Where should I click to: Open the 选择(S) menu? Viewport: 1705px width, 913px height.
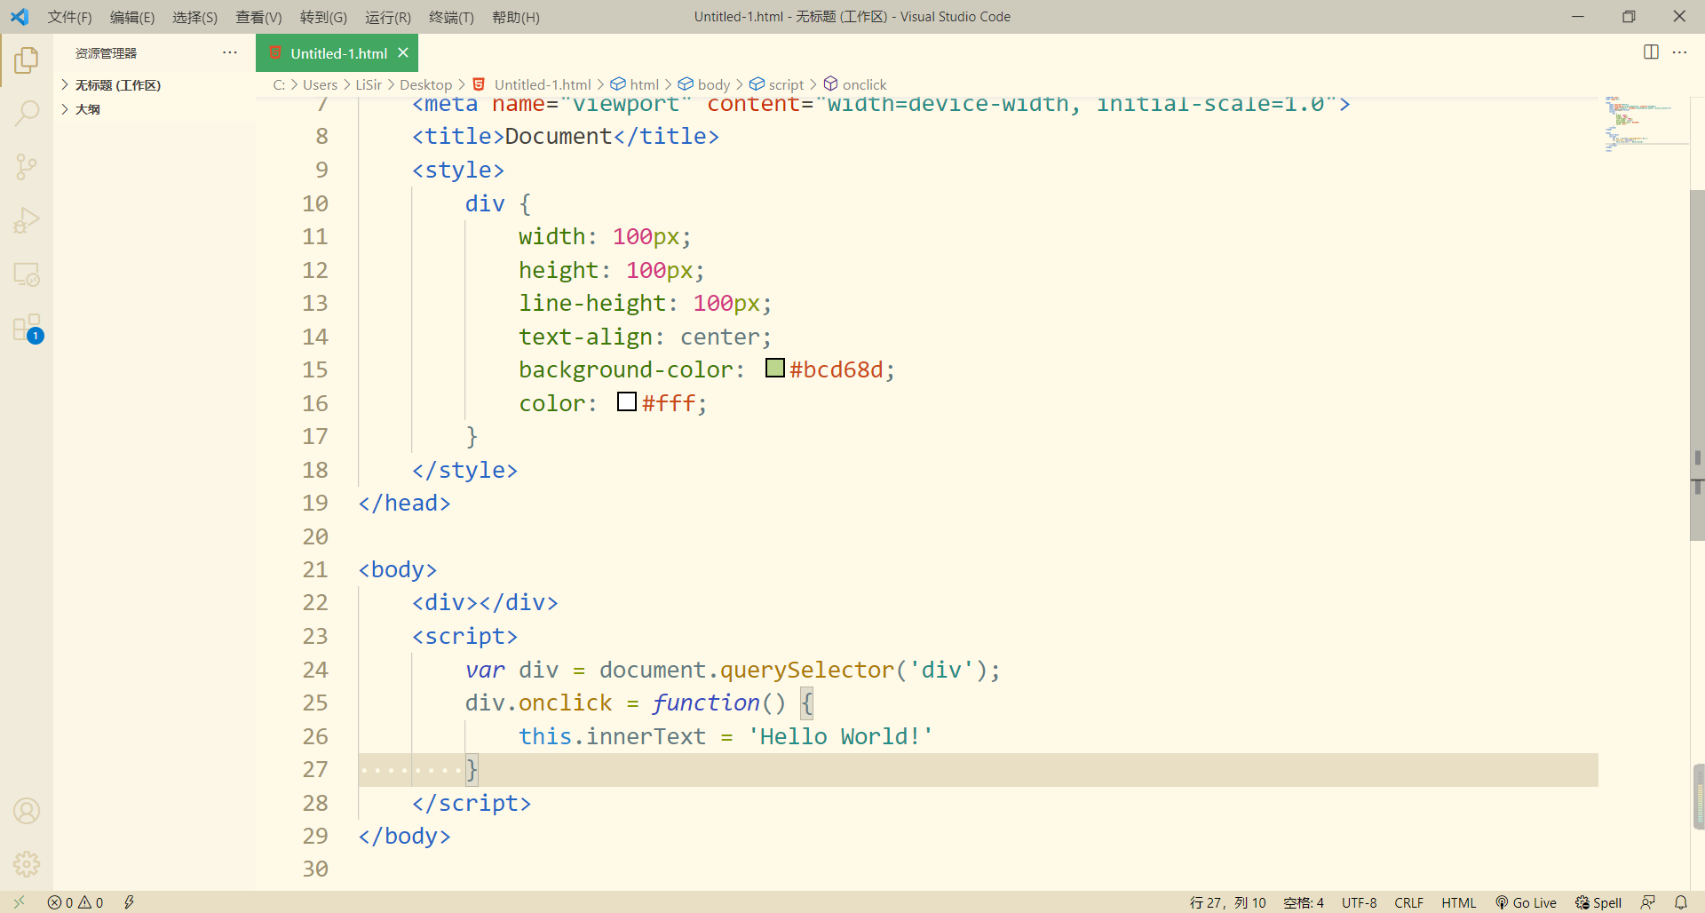pos(194,17)
